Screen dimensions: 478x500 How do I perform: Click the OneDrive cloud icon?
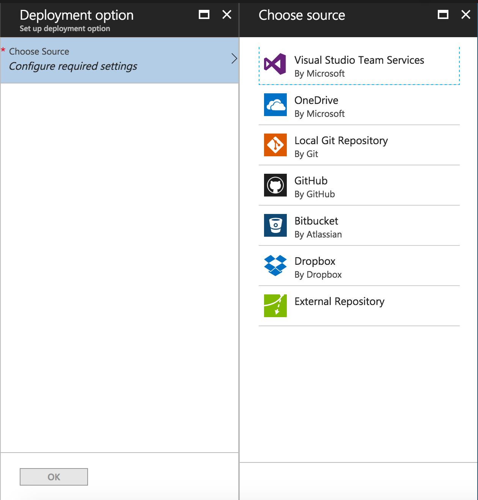tap(275, 105)
